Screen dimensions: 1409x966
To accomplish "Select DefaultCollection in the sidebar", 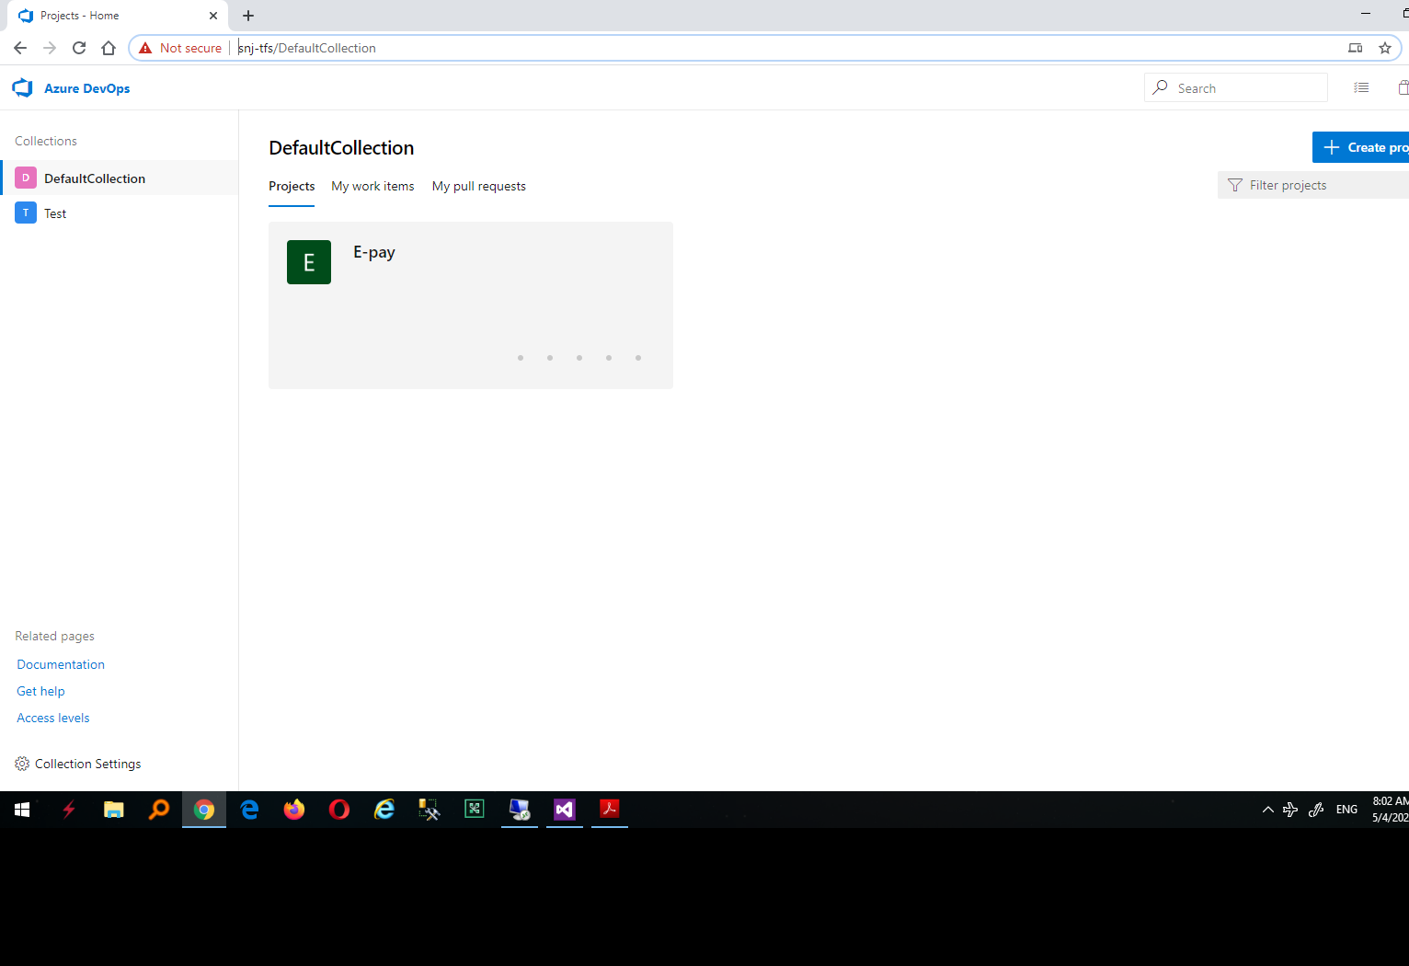I will (x=120, y=178).
